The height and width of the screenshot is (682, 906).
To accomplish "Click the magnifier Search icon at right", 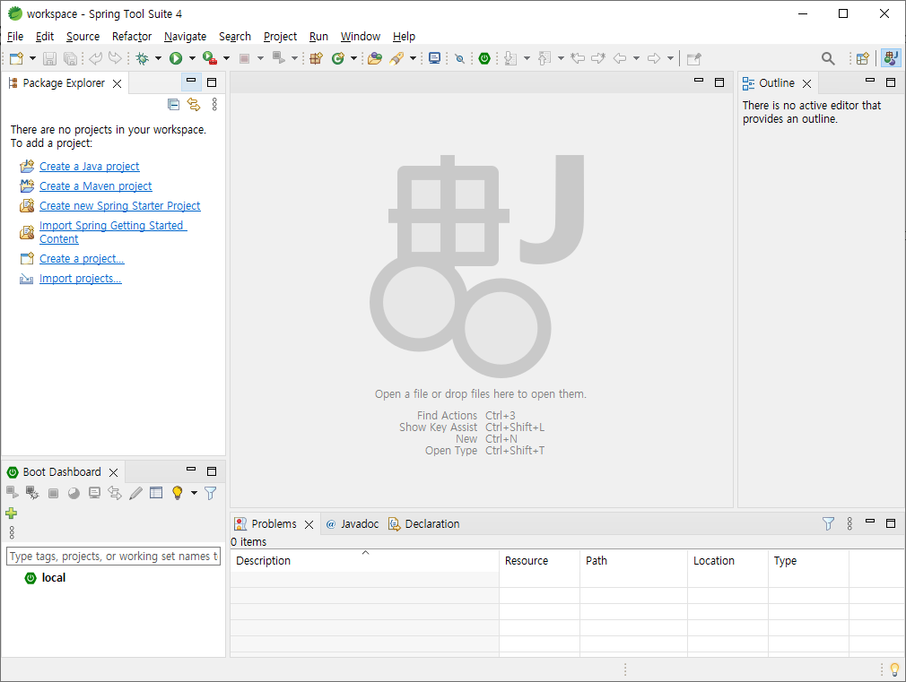I will click(x=828, y=58).
